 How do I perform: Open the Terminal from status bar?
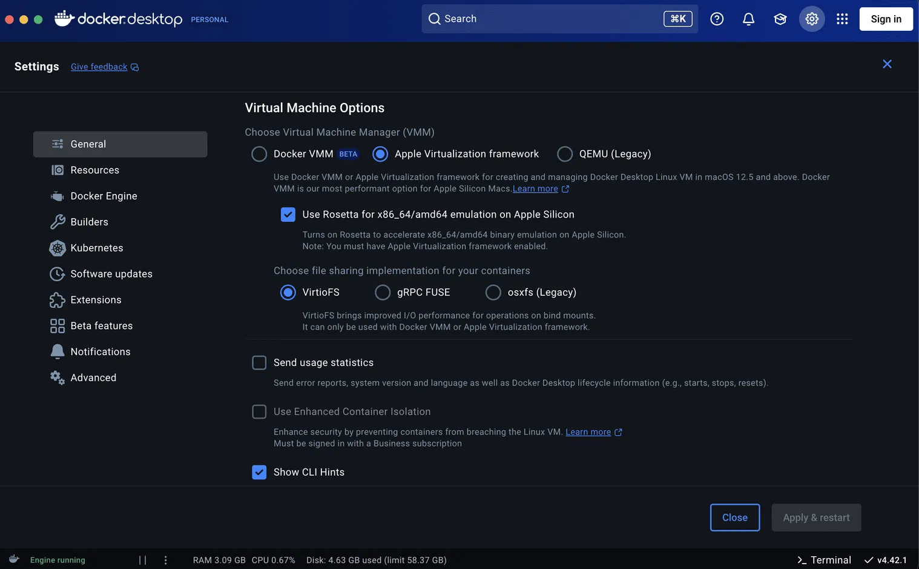pyautogui.click(x=824, y=560)
